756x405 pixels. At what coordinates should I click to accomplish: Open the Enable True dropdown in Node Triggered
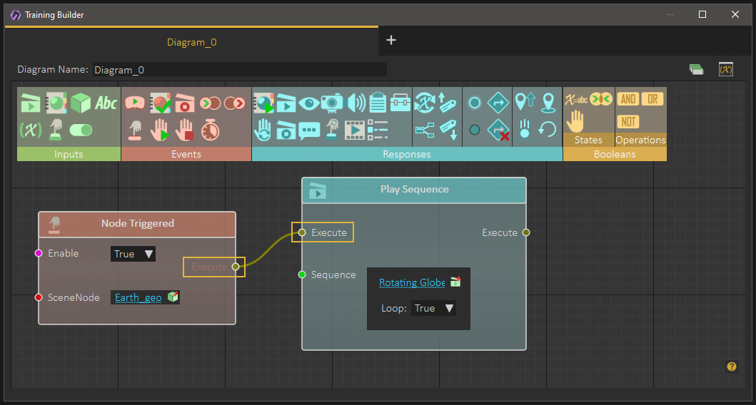[x=133, y=254]
